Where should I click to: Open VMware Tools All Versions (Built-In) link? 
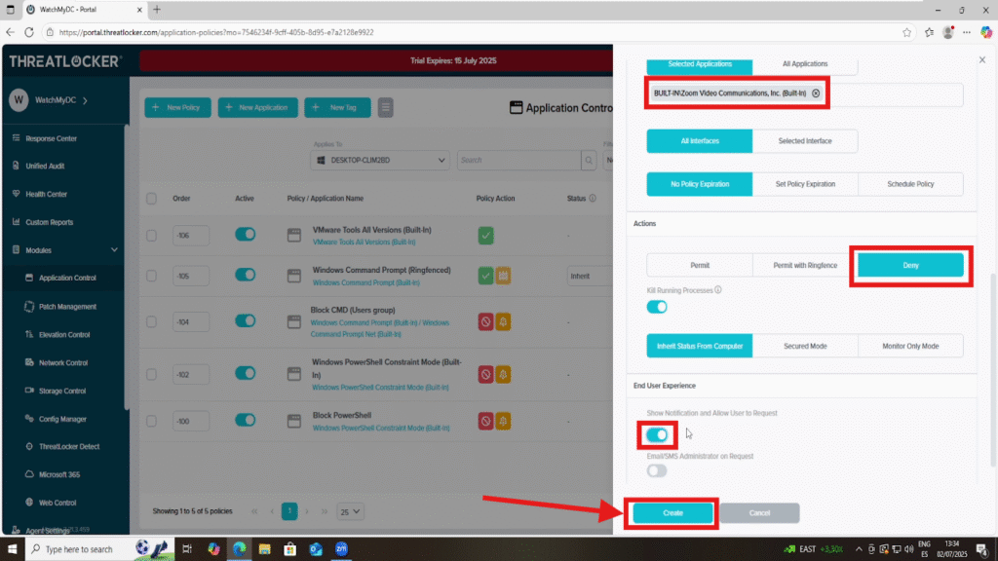(365, 243)
